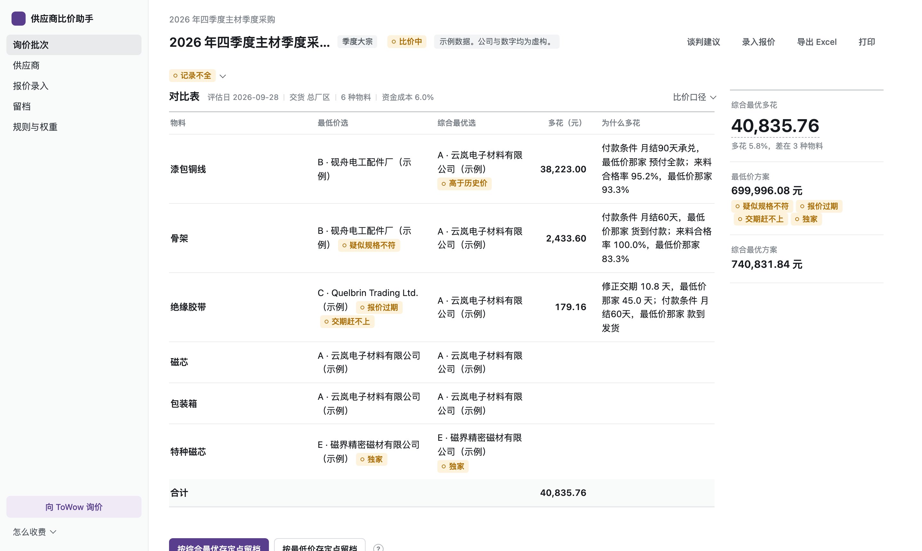
Task: Click 交期赶不上 tag in 绝缘胶带 row
Action: coord(347,322)
